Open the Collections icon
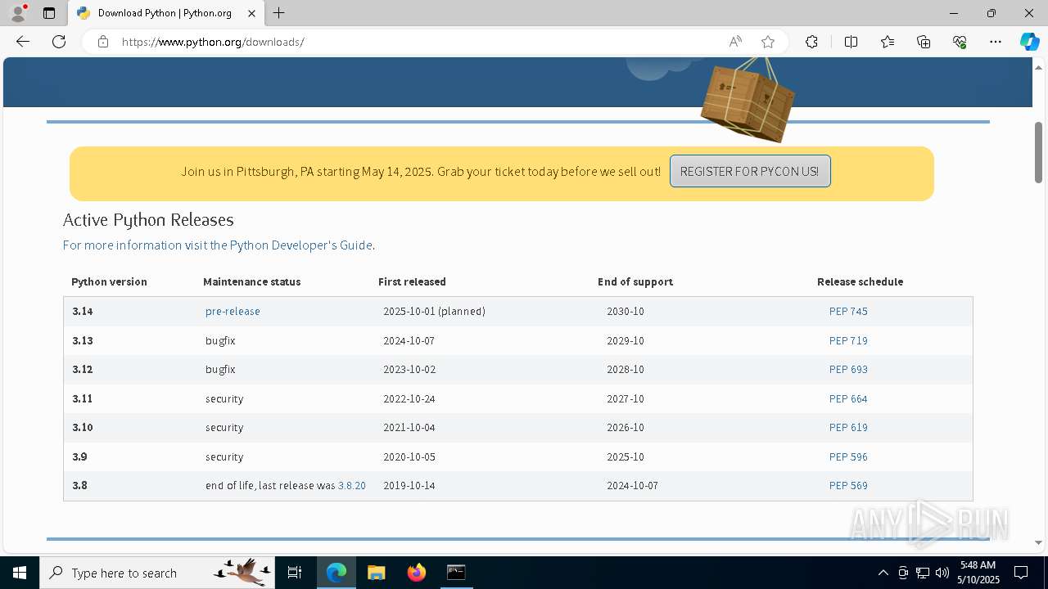1048x589 pixels. point(924,42)
